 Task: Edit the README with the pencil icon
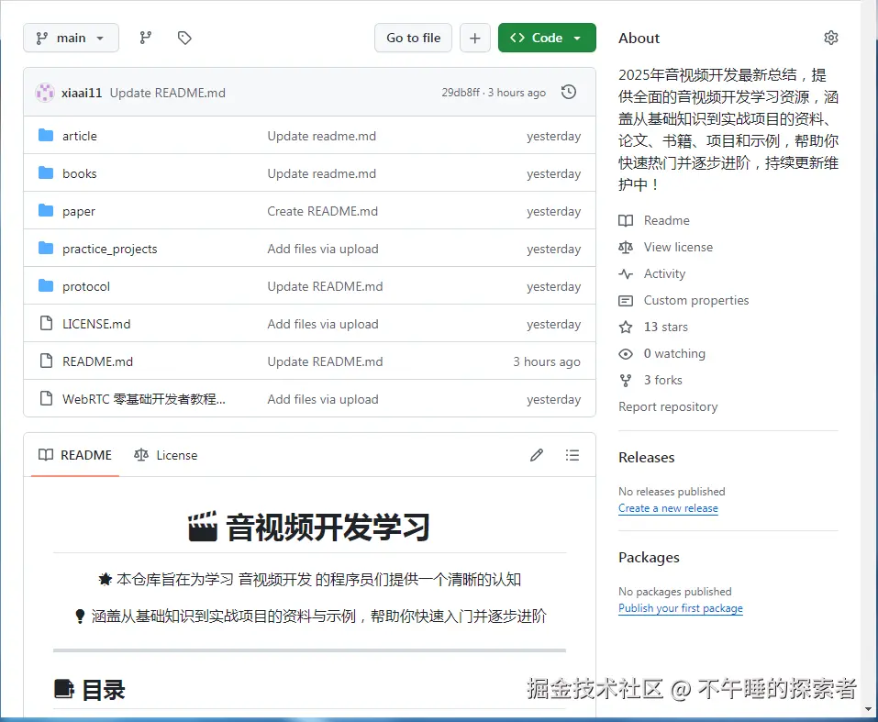(537, 455)
